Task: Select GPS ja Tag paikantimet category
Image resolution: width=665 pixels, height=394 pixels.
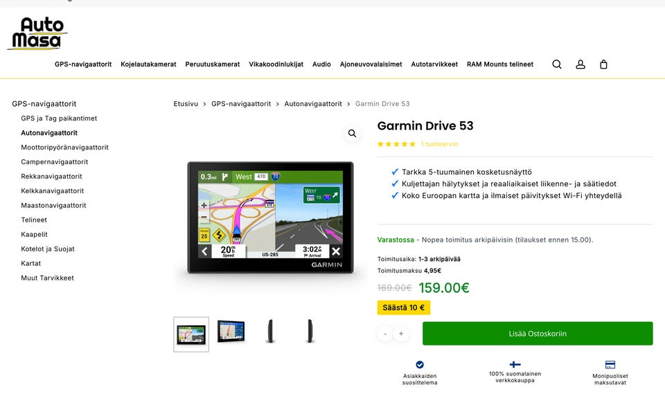Action: (59, 118)
